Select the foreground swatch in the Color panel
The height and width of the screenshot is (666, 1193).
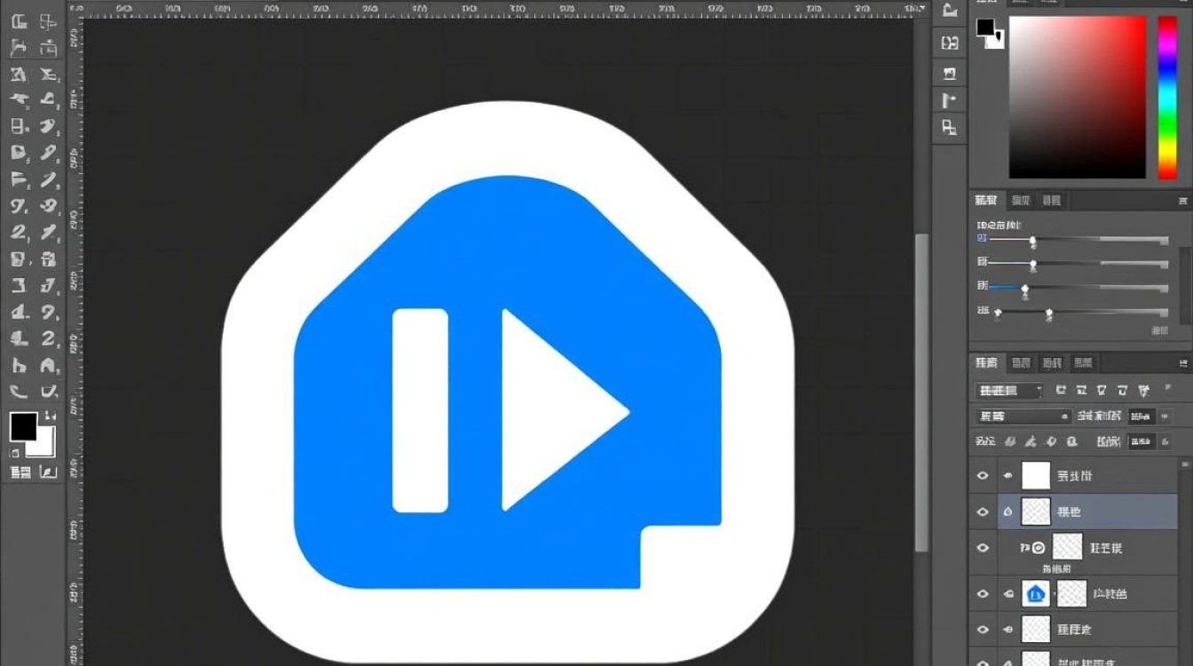click(985, 27)
